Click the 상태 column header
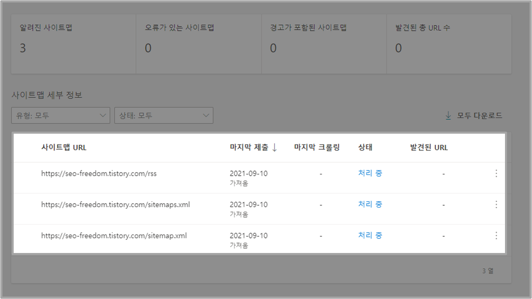This screenshot has width=532, height=299. (x=365, y=147)
